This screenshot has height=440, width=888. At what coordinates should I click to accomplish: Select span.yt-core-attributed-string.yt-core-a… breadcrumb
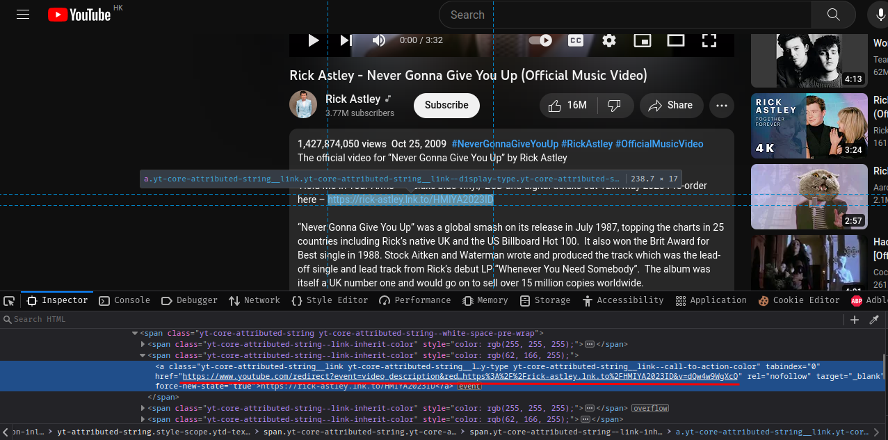click(360, 432)
